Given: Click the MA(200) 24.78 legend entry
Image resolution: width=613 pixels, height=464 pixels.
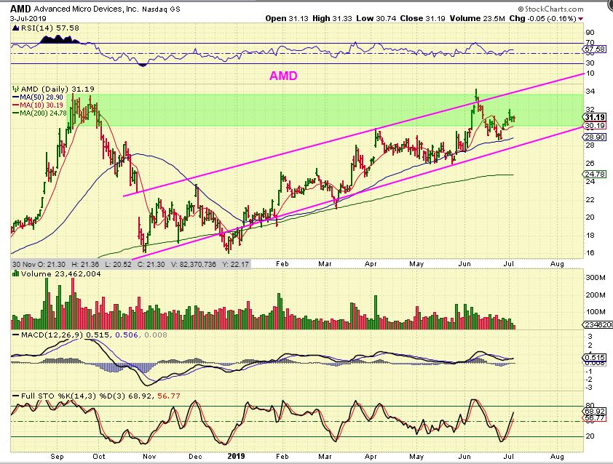Looking at the screenshot, I should (x=43, y=113).
